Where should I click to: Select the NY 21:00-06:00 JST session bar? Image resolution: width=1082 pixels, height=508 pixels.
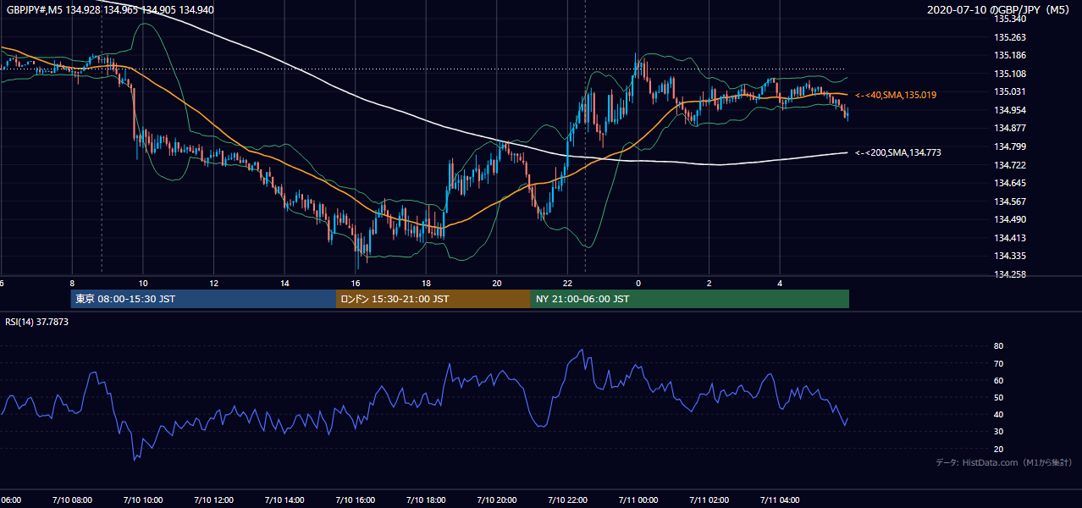[690, 299]
